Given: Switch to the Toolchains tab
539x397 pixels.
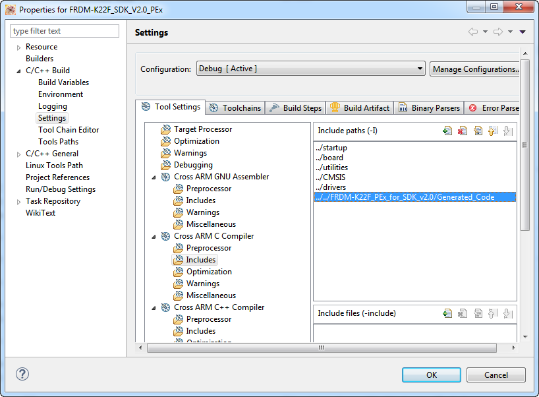Looking at the screenshot, I should [235, 107].
